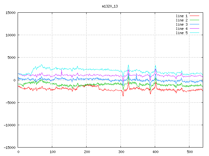Image resolution: width=209 pixels, height=156 pixels.
Task: Click the red sample beside line 1
Action: click(x=195, y=16)
